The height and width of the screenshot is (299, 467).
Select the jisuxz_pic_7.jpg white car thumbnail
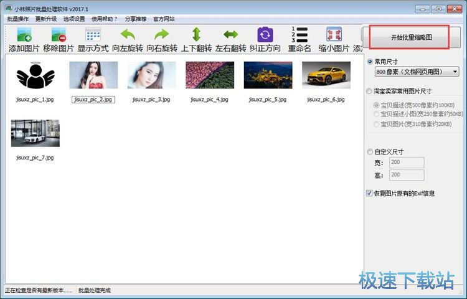point(35,133)
